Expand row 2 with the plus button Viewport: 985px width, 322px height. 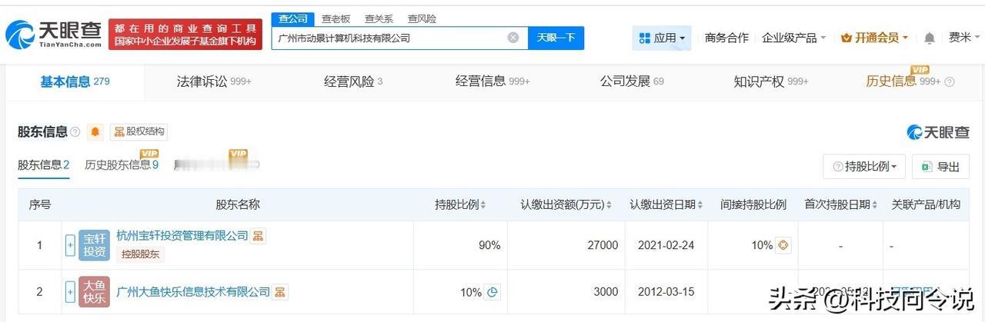coord(71,292)
